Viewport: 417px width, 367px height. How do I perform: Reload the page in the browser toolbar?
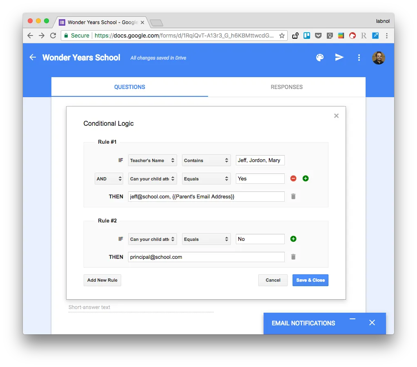tap(53, 36)
